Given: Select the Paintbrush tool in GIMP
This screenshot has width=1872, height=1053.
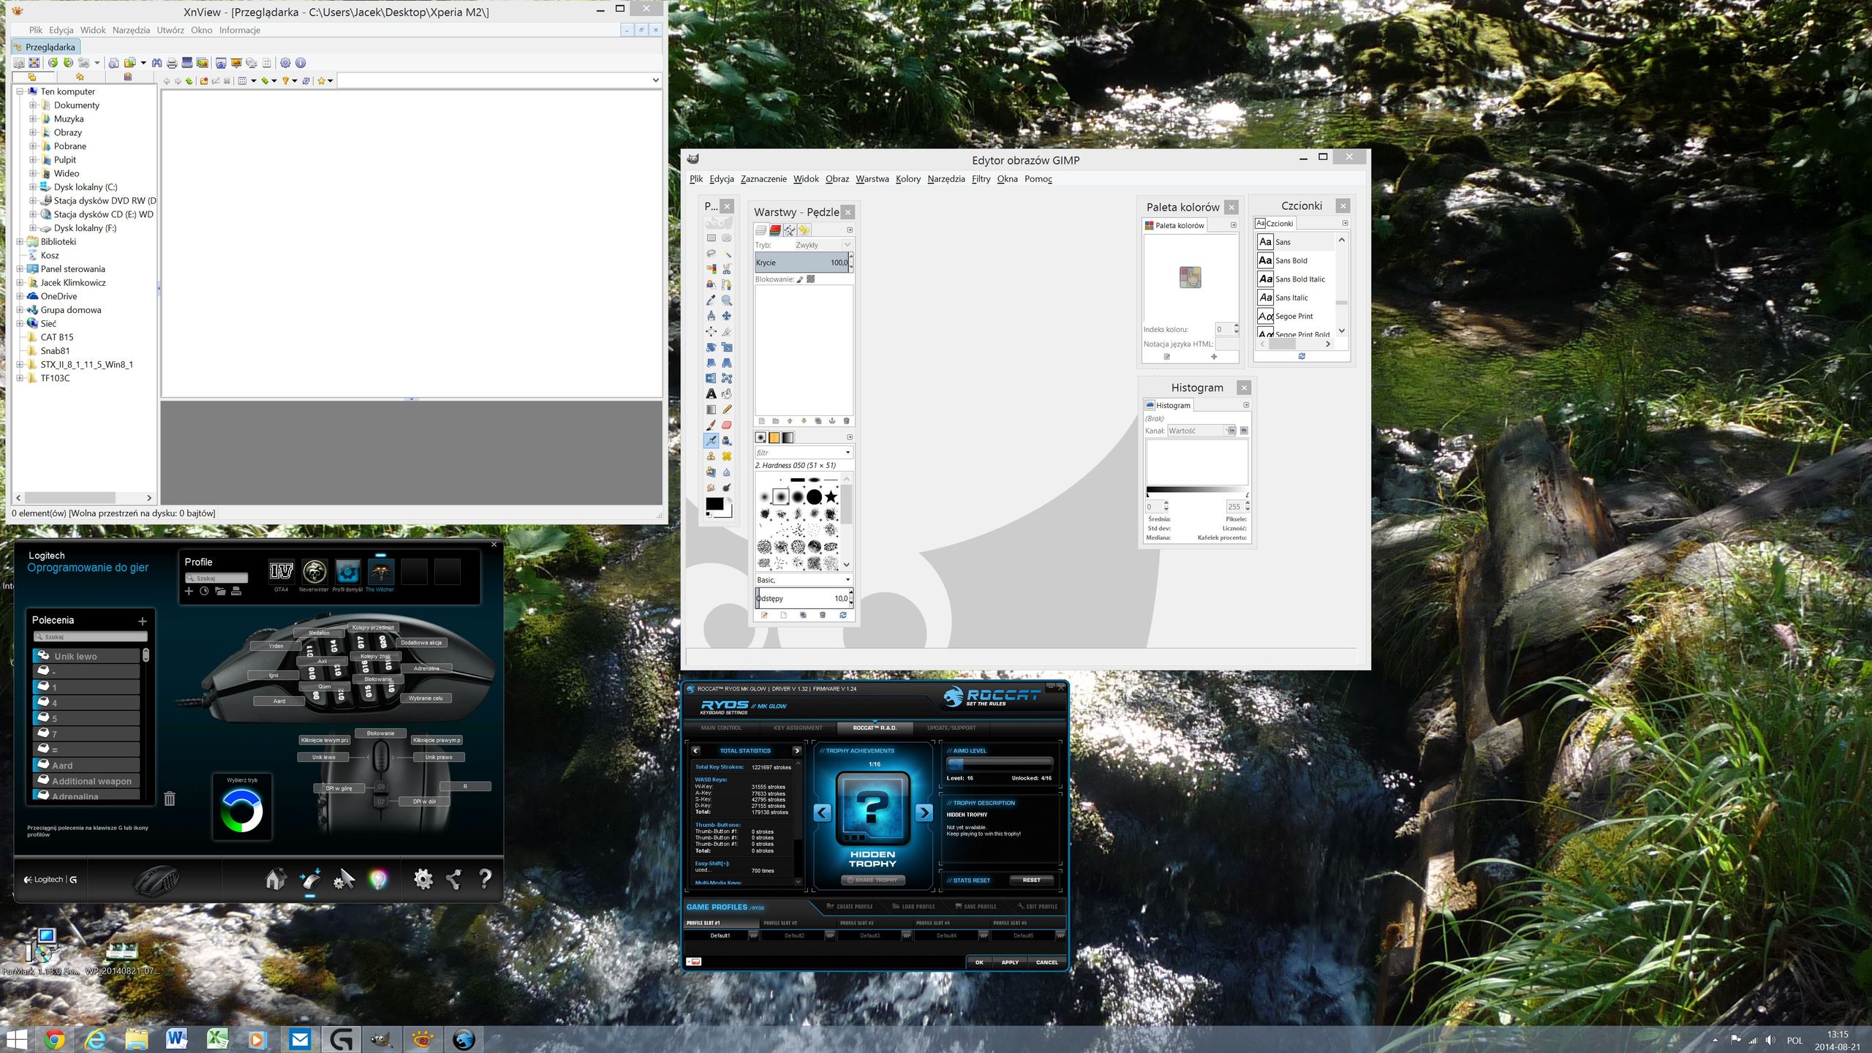Looking at the screenshot, I should 711,425.
